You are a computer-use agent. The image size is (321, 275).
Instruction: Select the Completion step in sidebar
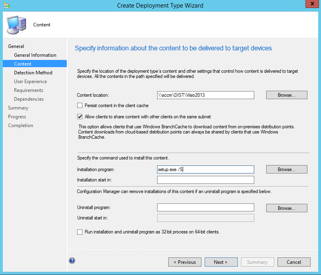pos(20,126)
